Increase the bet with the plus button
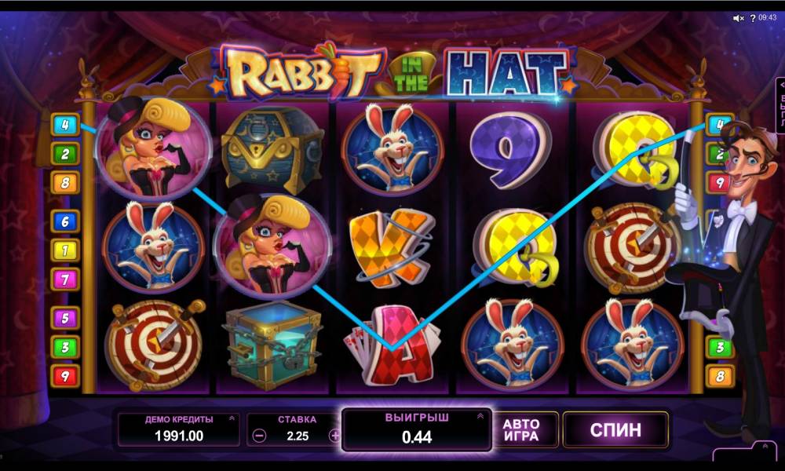 pyautogui.click(x=335, y=436)
